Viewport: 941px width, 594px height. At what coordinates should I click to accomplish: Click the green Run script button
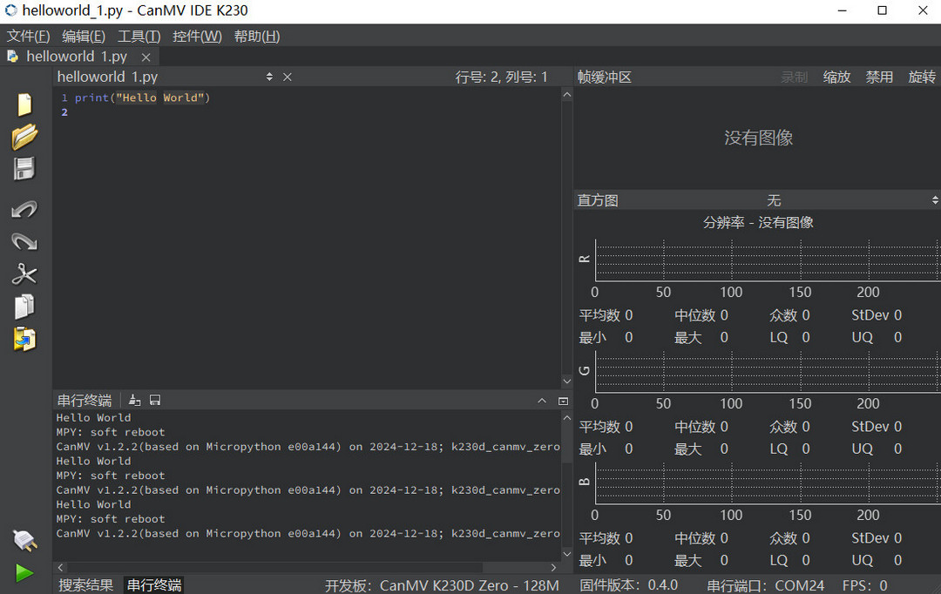click(x=24, y=574)
